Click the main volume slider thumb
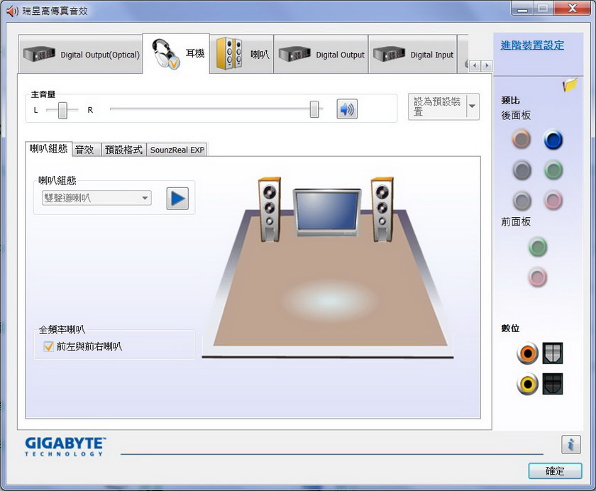This screenshot has width=596, height=491. [314, 109]
